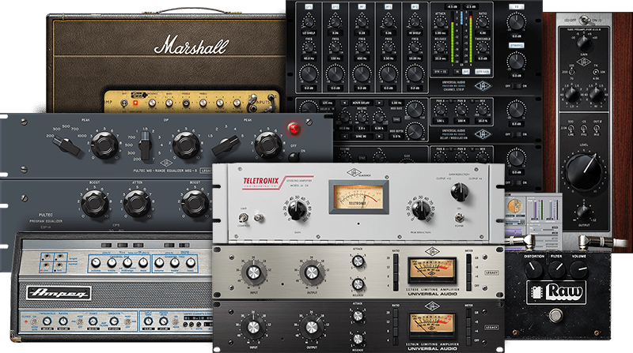Select the LF1 band button on Channel Strip
Image resolution: width=633 pixels, height=353 pixels.
309,7
